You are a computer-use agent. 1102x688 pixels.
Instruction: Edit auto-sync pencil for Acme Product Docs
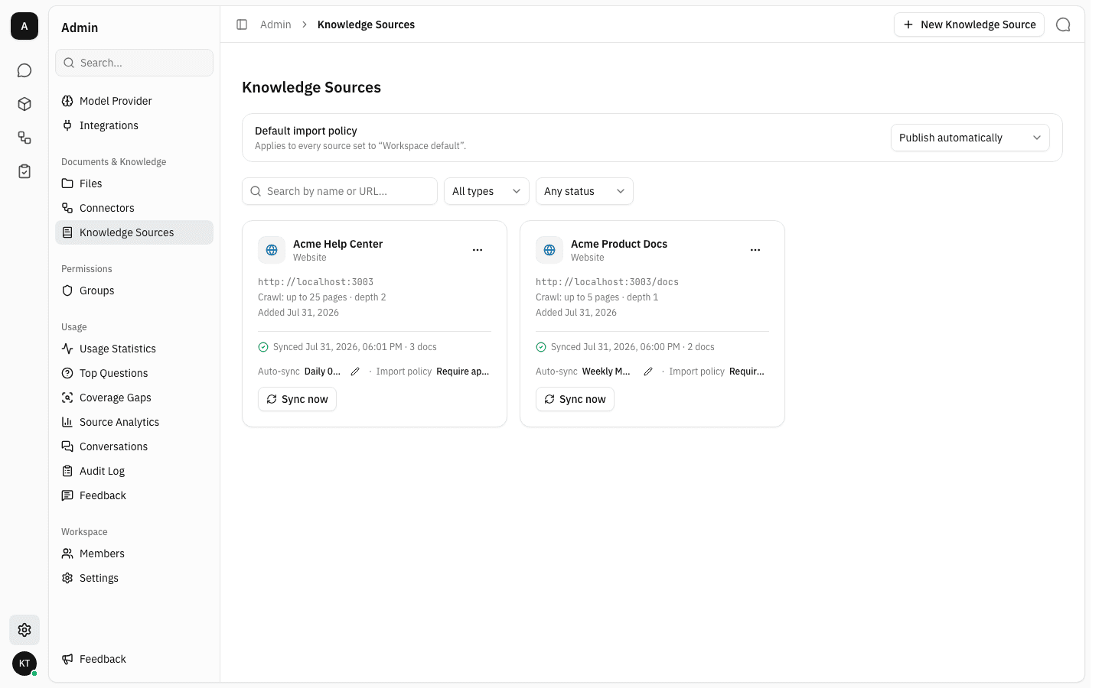(x=648, y=372)
